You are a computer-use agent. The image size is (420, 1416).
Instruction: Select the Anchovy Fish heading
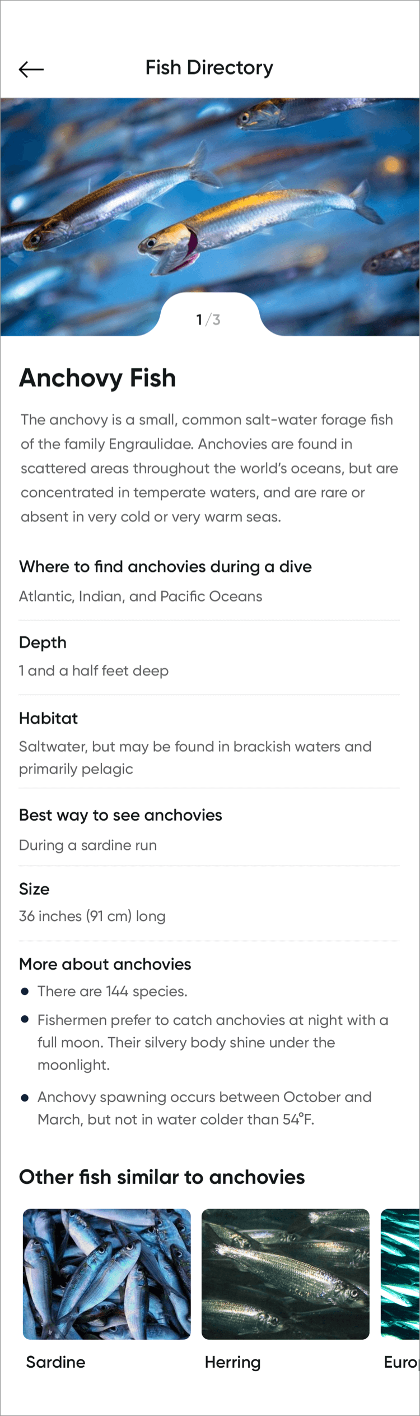97,378
